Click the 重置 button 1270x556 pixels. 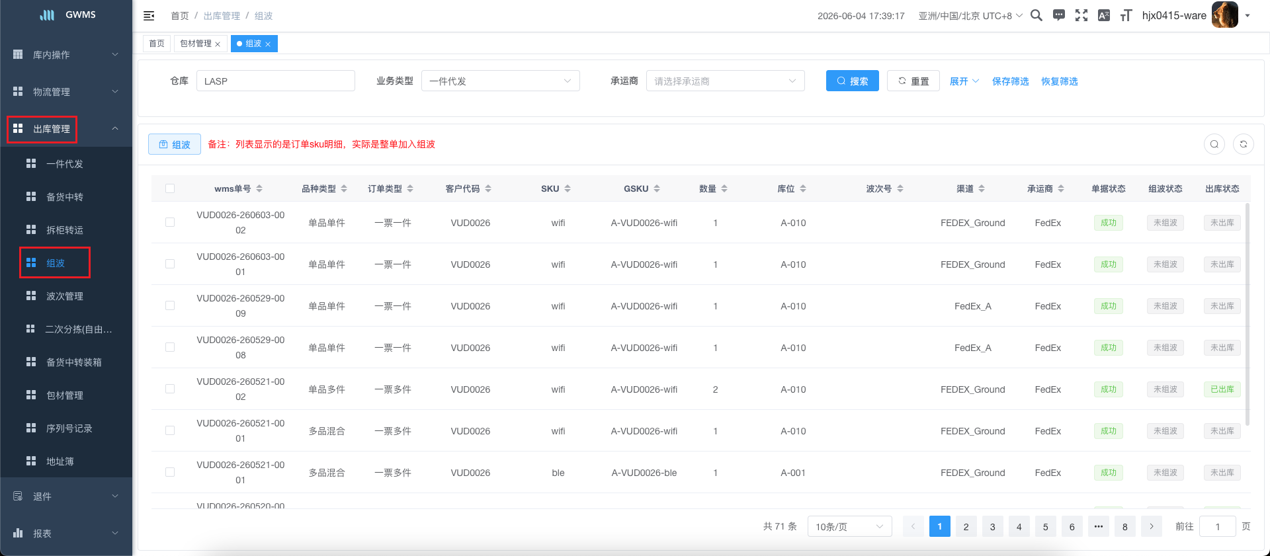(913, 81)
